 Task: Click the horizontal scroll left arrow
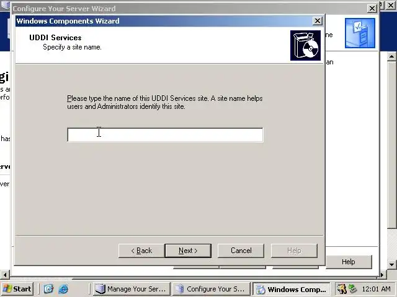pos(4,274)
